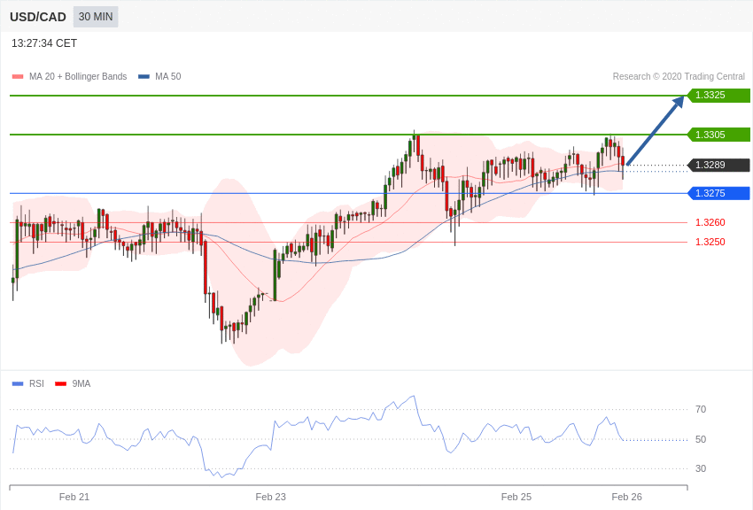Click the MA 20 + Bollinger Bands label

click(x=78, y=76)
